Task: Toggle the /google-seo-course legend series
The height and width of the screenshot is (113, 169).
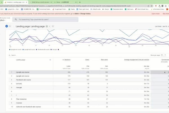Action: click(15, 49)
